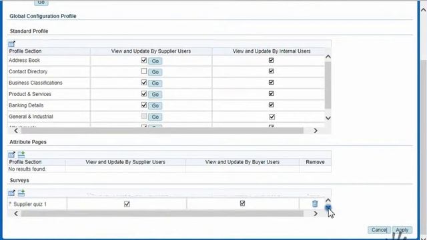Toggle Banking Details supplier users checkbox
This screenshot has height=240, width=427.
point(144,105)
